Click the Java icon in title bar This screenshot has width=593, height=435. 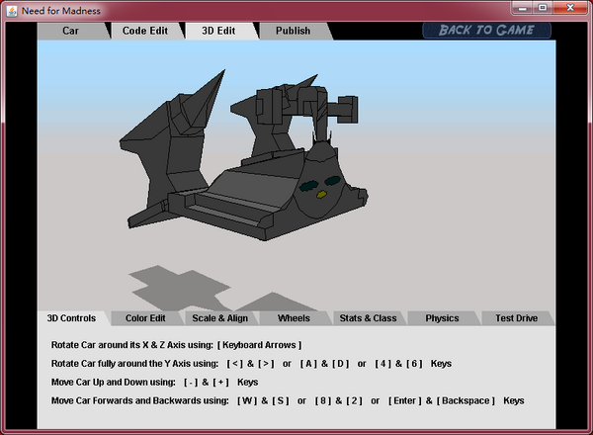point(12,11)
